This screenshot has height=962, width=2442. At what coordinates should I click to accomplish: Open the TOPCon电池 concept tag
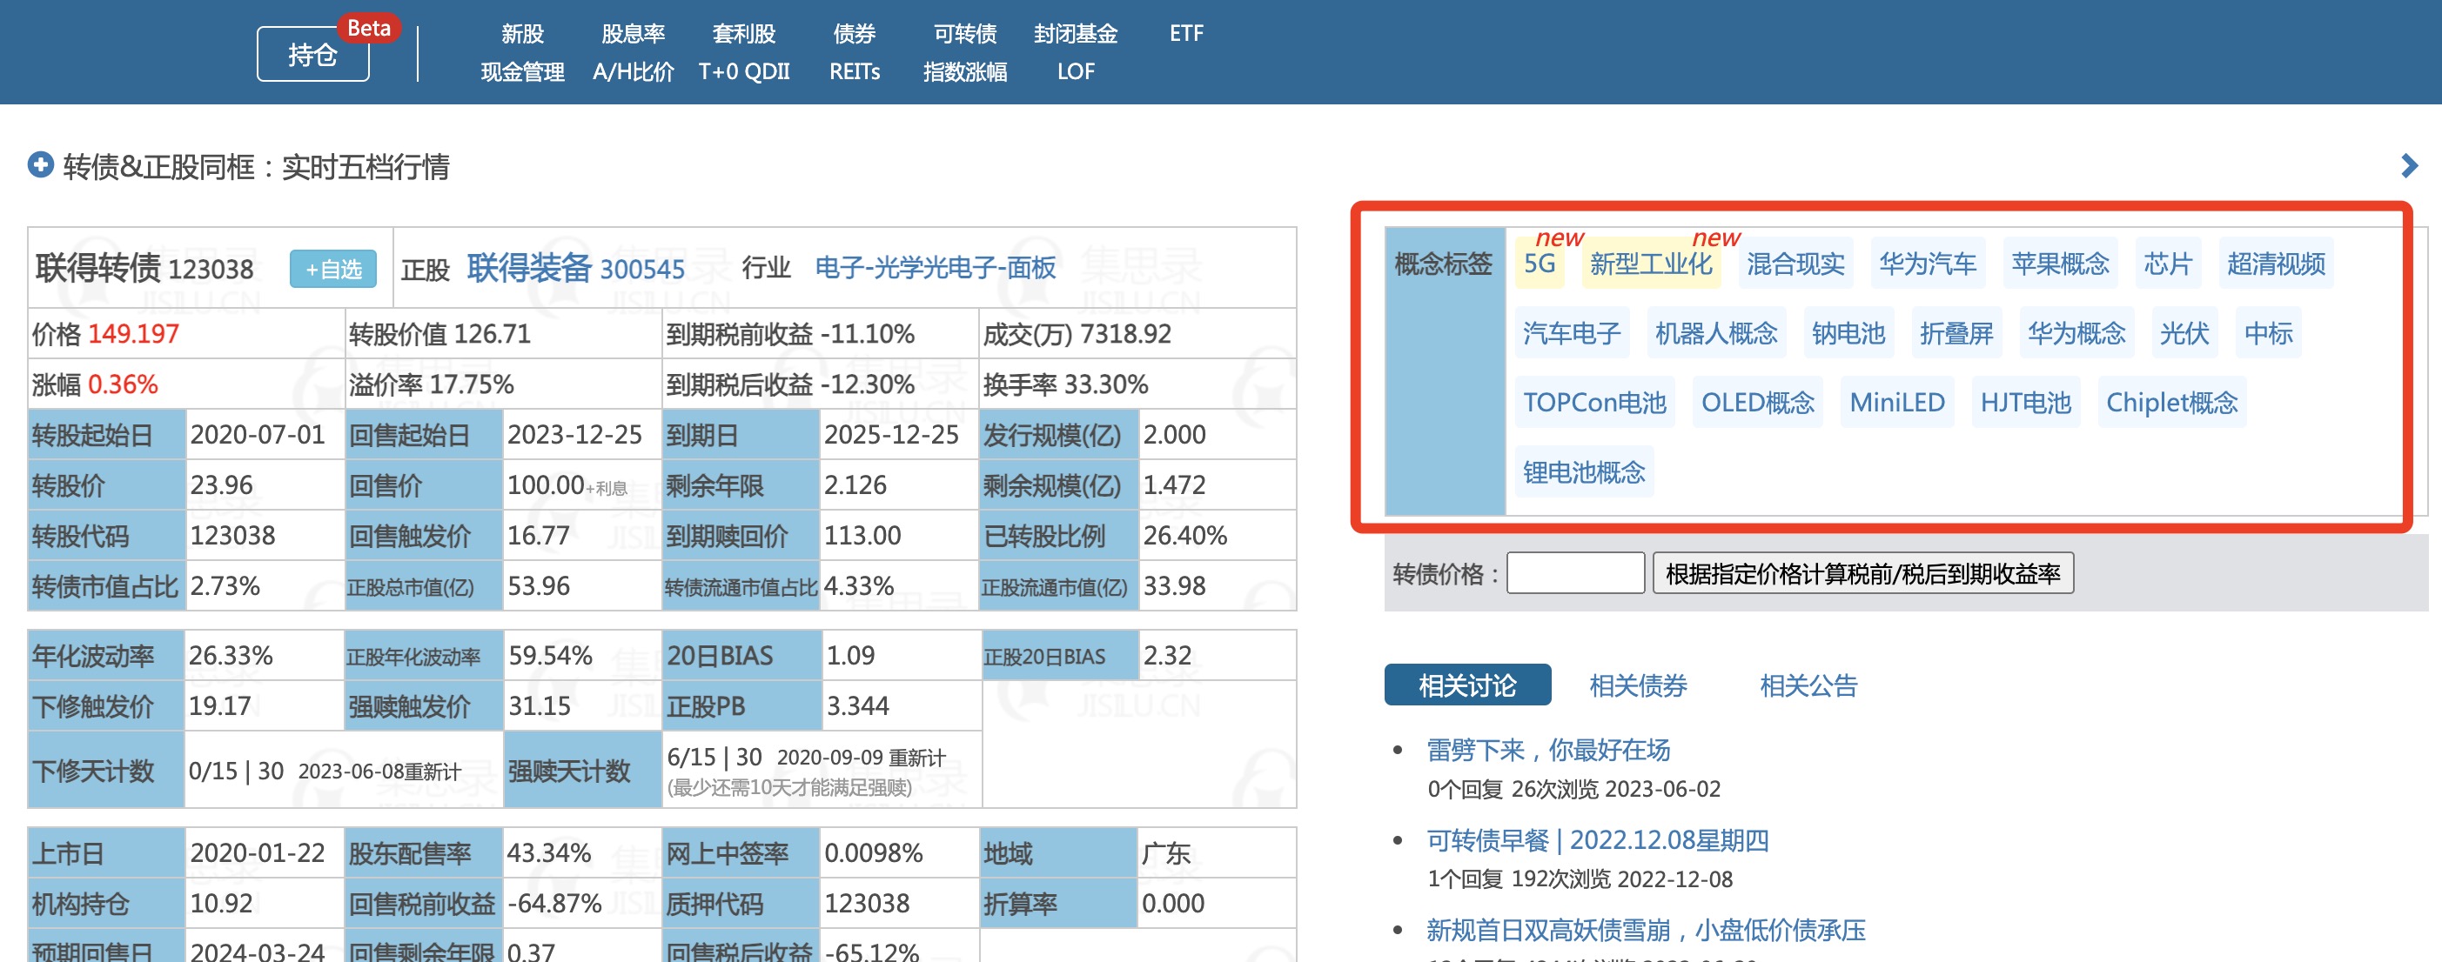1593,403
